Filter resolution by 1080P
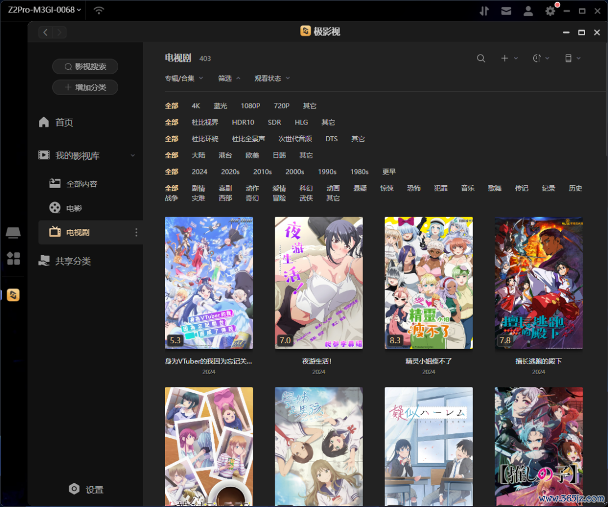The height and width of the screenshot is (507, 608). pos(250,106)
